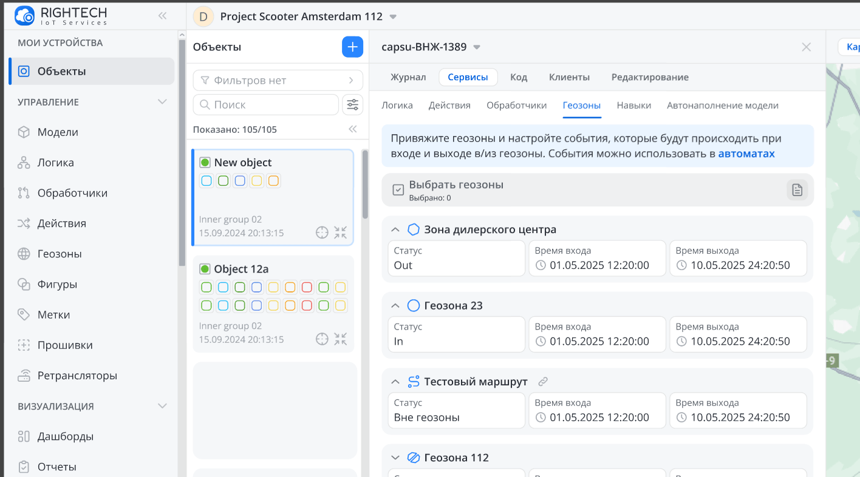The width and height of the screenshot is (860, 477).
Task: Open Действия sub-tab in services
Action: (x=449, y=105)
